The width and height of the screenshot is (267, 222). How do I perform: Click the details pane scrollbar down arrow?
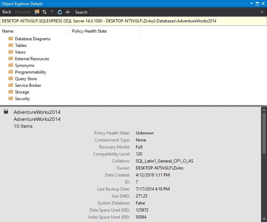coord(264,219)
